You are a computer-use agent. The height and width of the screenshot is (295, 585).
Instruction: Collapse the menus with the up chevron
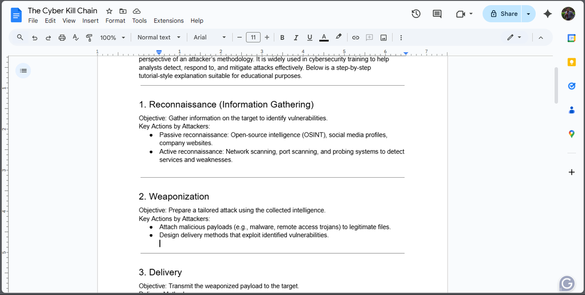[x=540, y=37]
